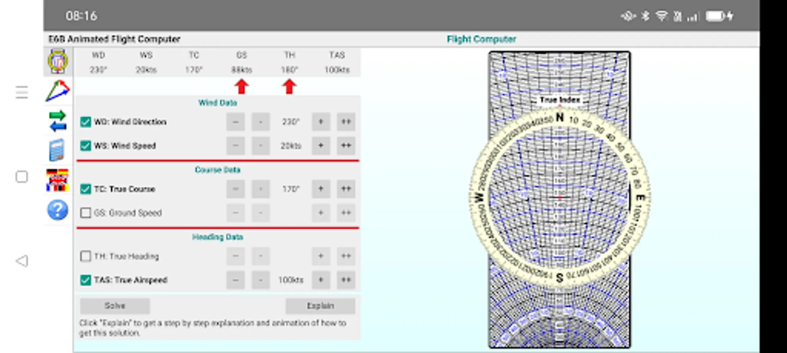Toggle WS: Wind Speed checkbox
Screen dimensions: 787x353
tap(85, 146)
